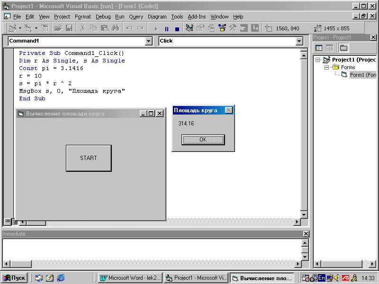Click code window horizontal scrollbar right arrow
Image resolution: width=379 pixels, height=284 pixels.
pos(297,222)
